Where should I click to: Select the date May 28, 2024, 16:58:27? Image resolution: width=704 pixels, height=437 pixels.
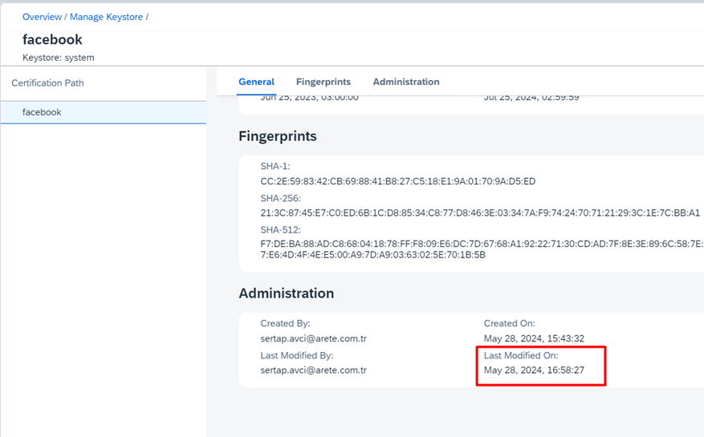[x=534, y=370]
